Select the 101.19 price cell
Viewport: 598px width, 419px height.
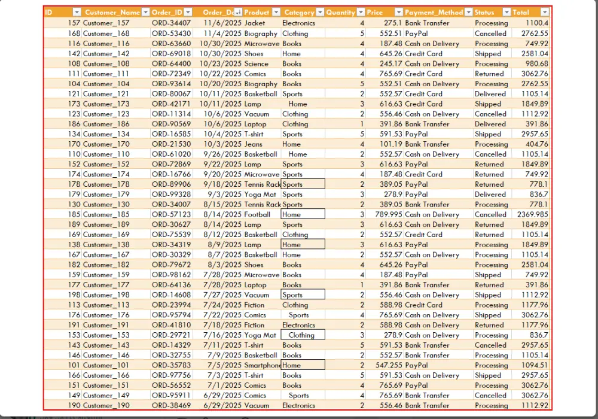384,144
